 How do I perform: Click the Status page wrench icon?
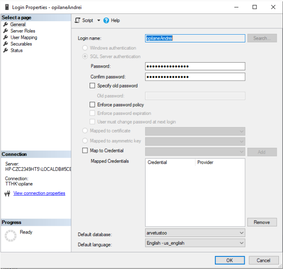pos(6,50)
